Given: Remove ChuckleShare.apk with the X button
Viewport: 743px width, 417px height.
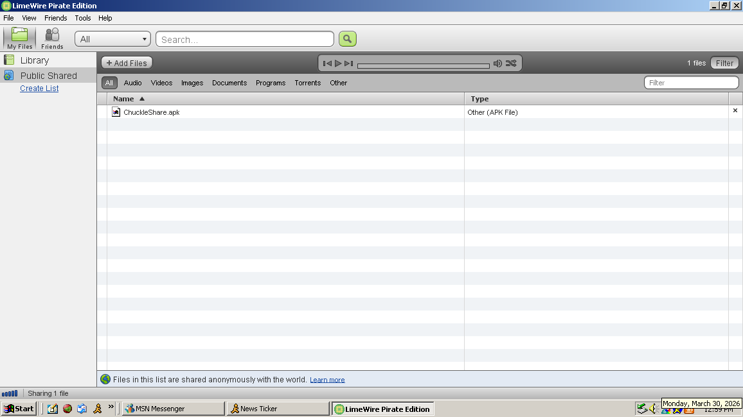Looking at the screenshot, I should tap(735, 110).
